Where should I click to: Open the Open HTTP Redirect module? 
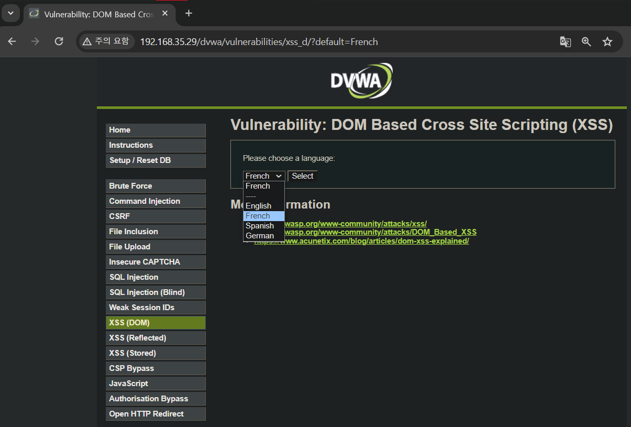(156, 414)
